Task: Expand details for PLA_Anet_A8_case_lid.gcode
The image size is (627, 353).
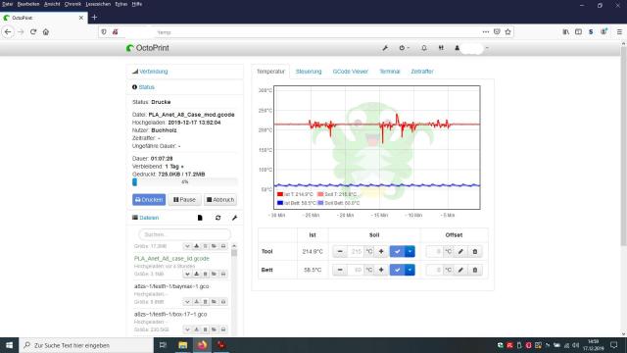Action: pyautogui.click(x=187, y=274)
